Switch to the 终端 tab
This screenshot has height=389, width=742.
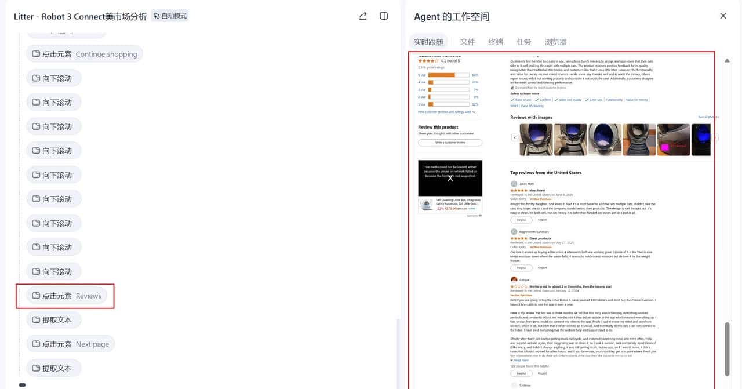coord(496,42)
